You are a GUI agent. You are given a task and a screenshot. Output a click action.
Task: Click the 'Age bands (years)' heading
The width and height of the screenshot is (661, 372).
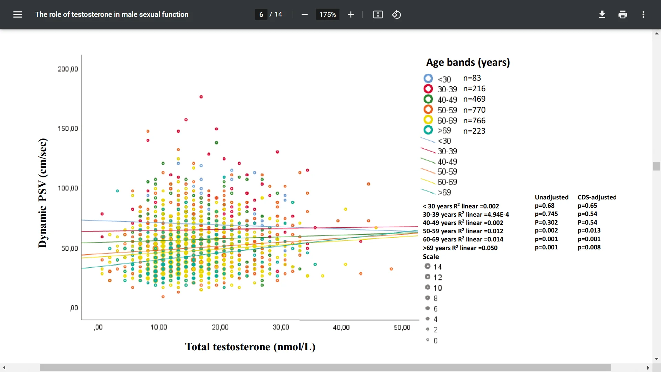(468, 62)
